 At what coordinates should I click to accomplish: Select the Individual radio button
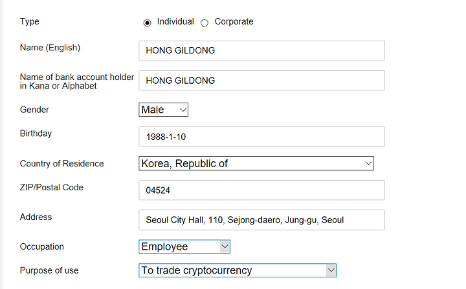pyautogui.click(x=147, y=23)
